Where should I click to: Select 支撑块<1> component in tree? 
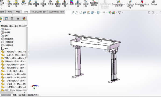click(x=13, y=61)
